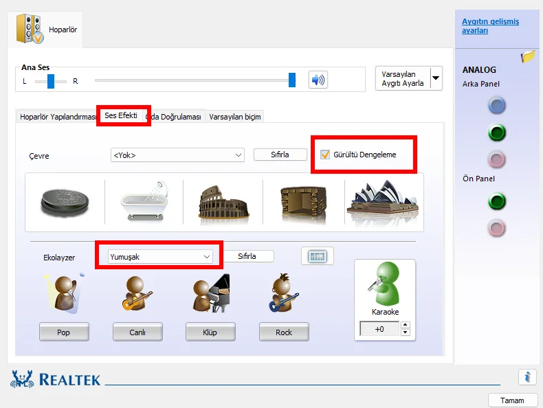Apply the Rock equalizer preset button
The image size is (543, 408).
tap(284, 332)
